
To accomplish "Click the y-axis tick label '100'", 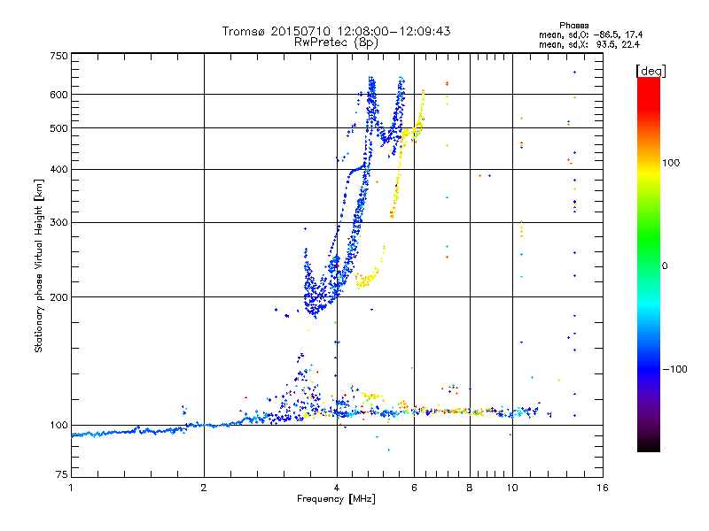I will (x=58, y=426).
